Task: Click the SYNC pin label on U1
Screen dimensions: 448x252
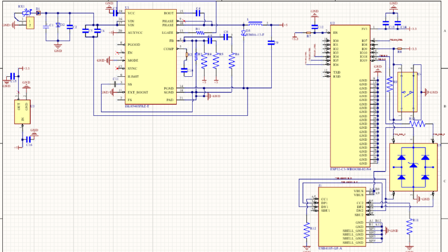Action: pos(132,68)
